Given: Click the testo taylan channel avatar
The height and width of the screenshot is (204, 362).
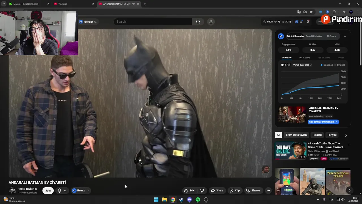Looking at the screenshot, I should pyautogui.click(x=12, y=190).
